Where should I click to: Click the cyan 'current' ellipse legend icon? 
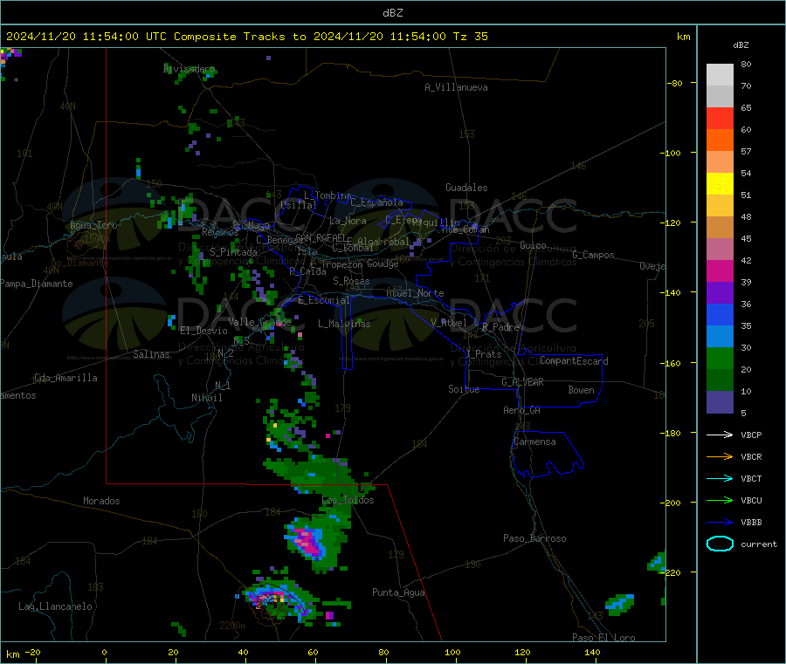coord(720,544)
